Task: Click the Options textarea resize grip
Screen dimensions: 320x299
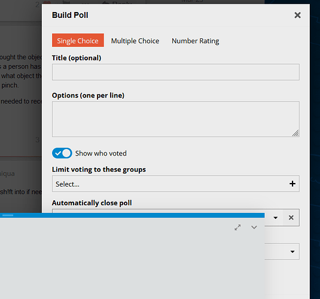Action: pos(295,133)
